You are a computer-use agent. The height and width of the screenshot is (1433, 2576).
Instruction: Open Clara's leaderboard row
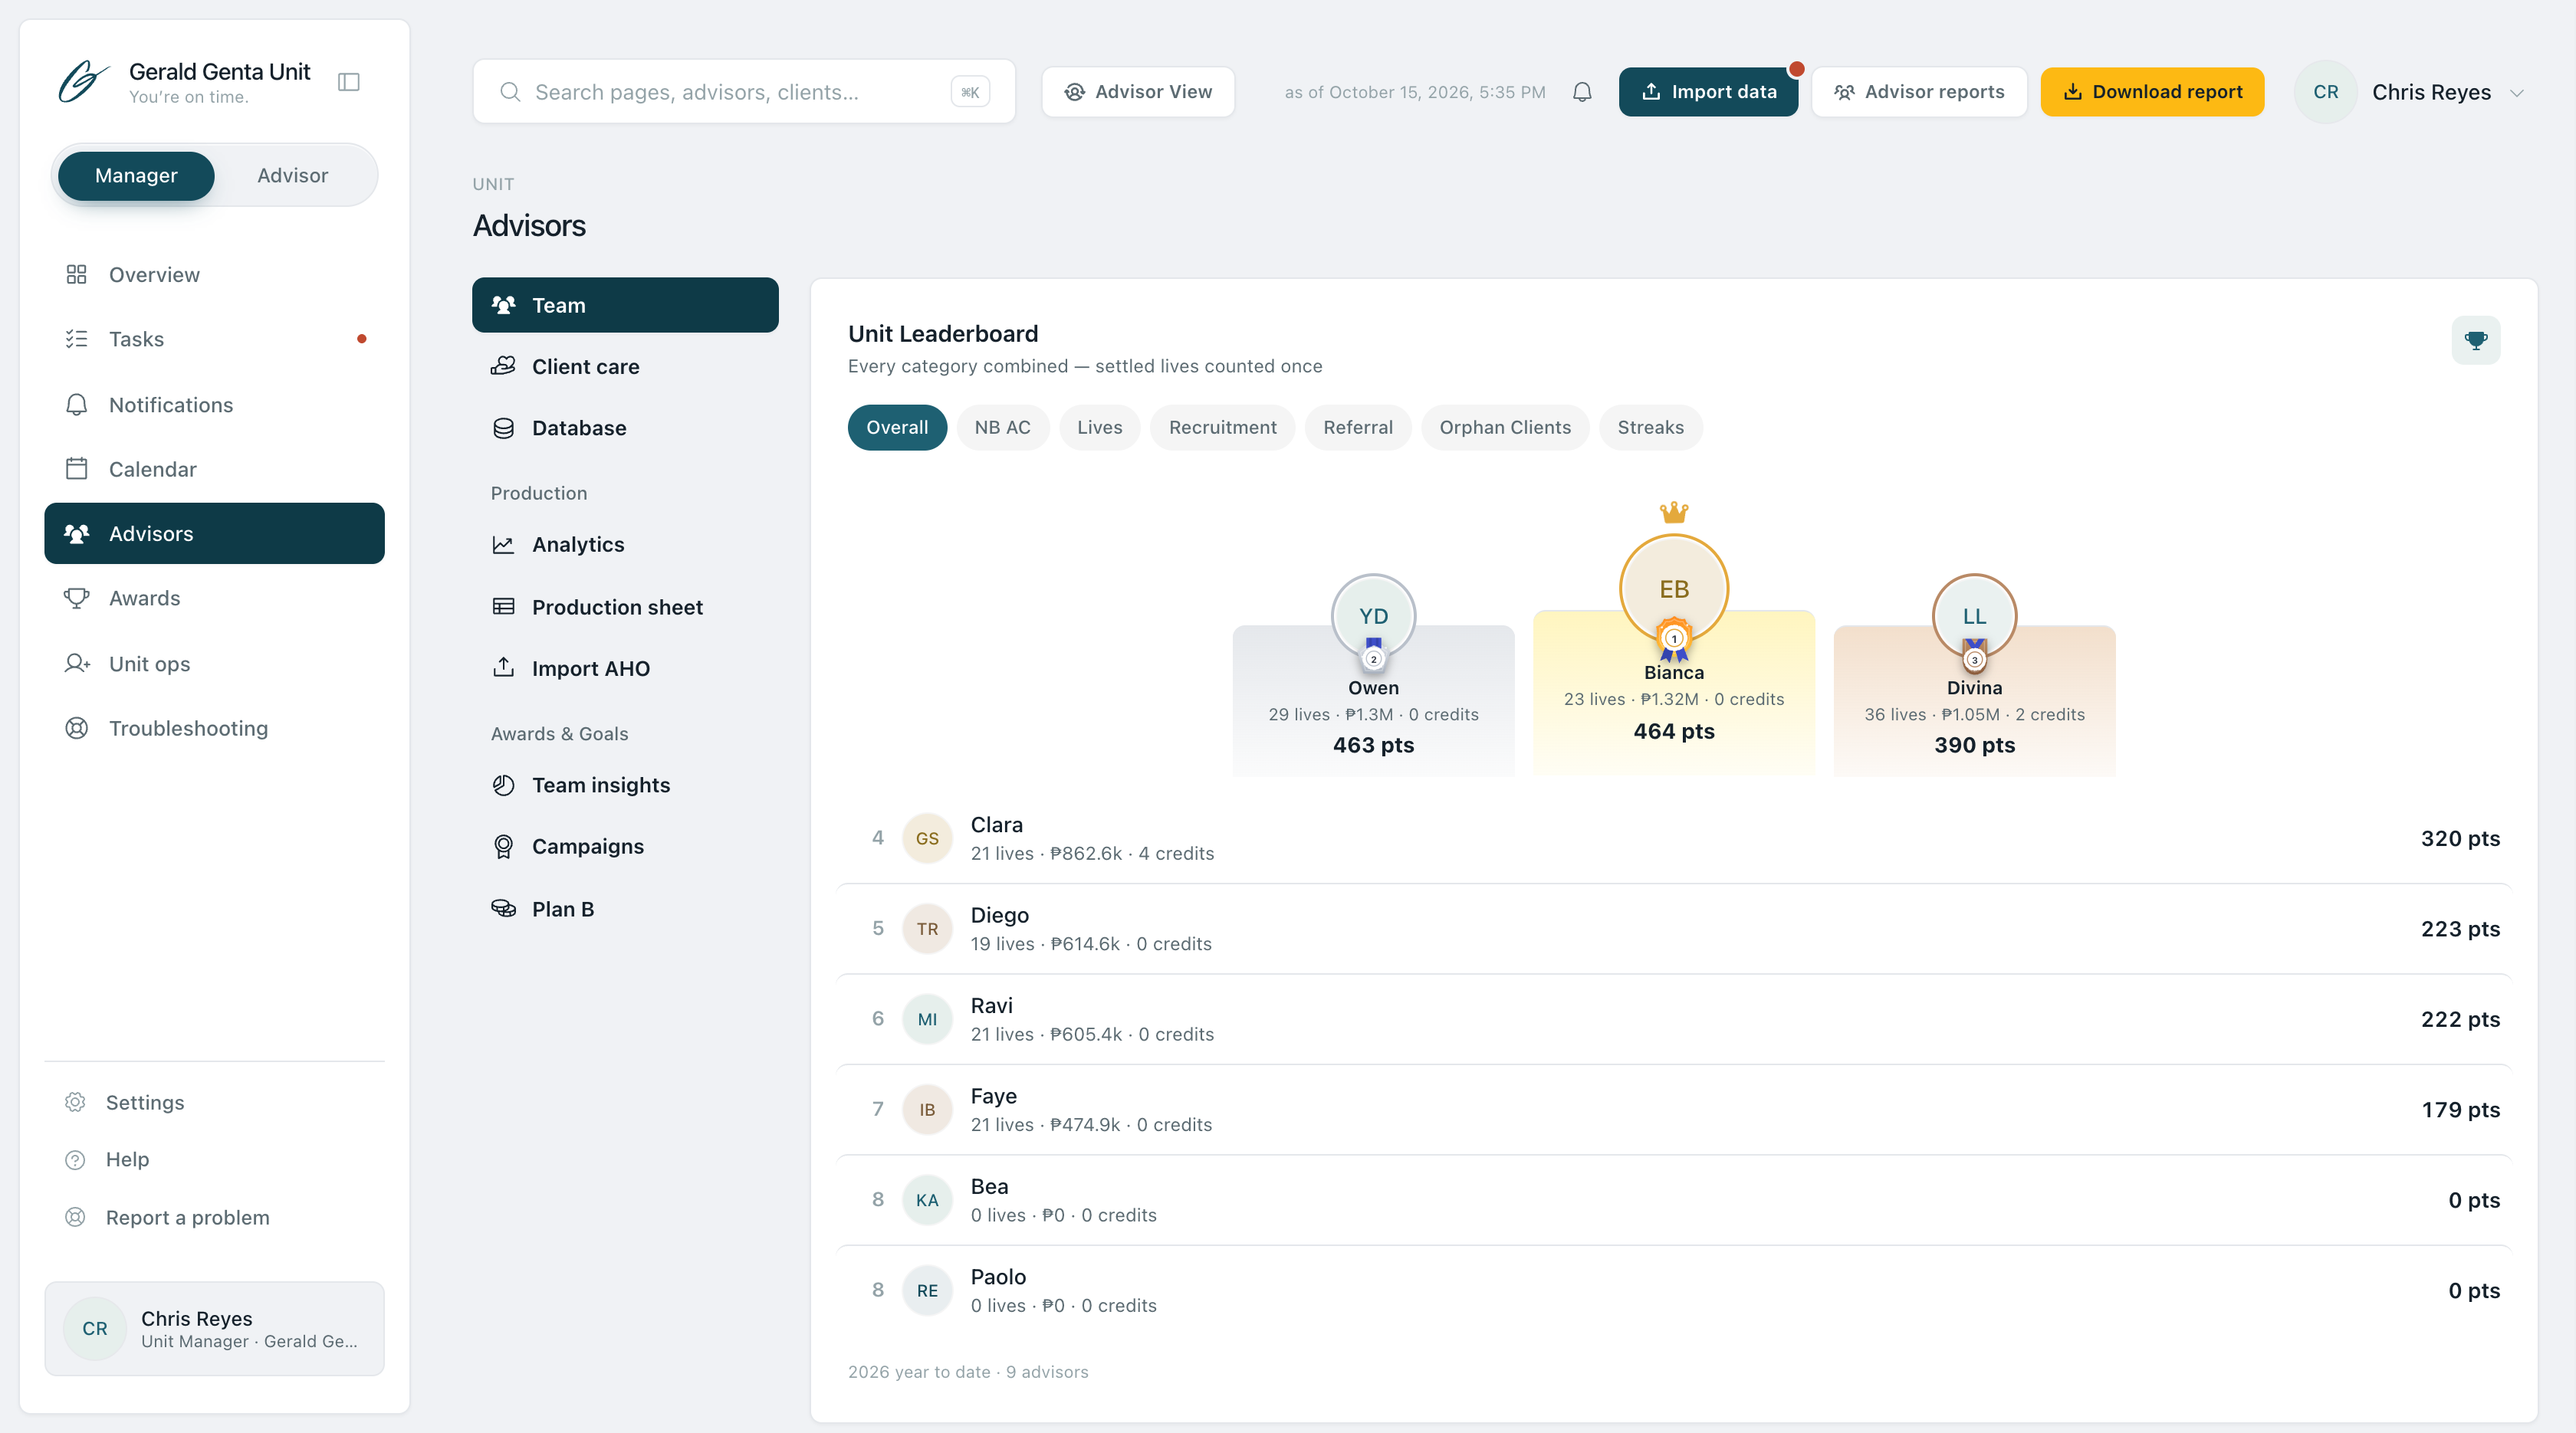pyautogui.click(x=1674, y=838)
